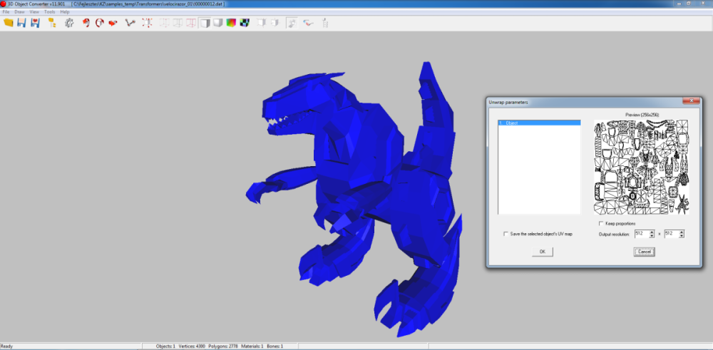Confirm unwrap with the OK button
Image resolution: width=713 pixels, height=350 pixels.
coord(543,252)
